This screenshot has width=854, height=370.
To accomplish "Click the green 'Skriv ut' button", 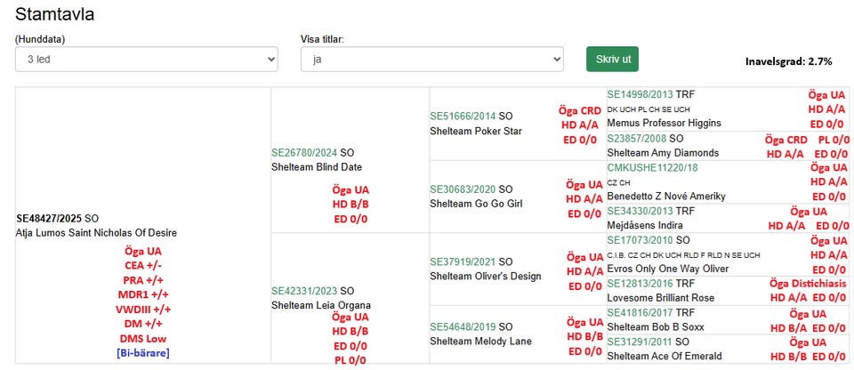I will (612, 60).
